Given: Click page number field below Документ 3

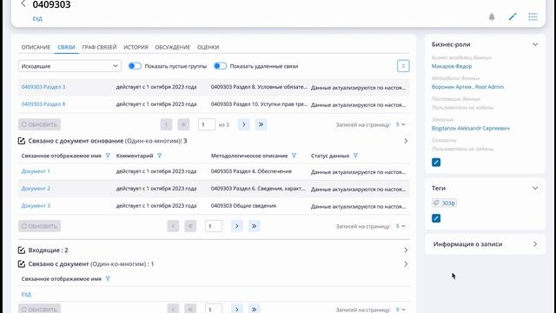Looking at the screenshot, I should coord(214,226).
